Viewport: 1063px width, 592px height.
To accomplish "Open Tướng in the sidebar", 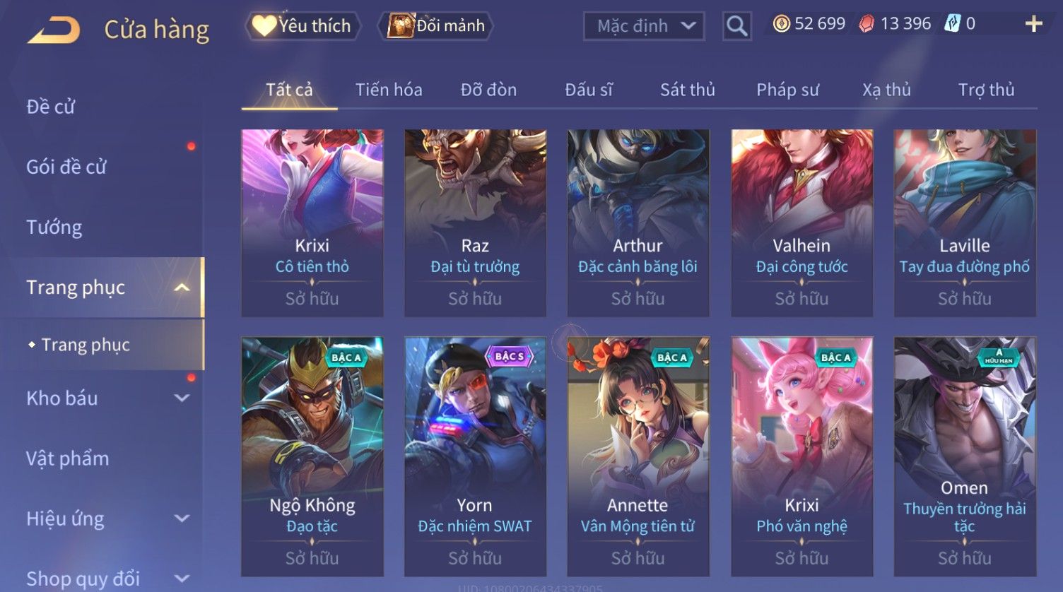I will click(x=54, y=227).
